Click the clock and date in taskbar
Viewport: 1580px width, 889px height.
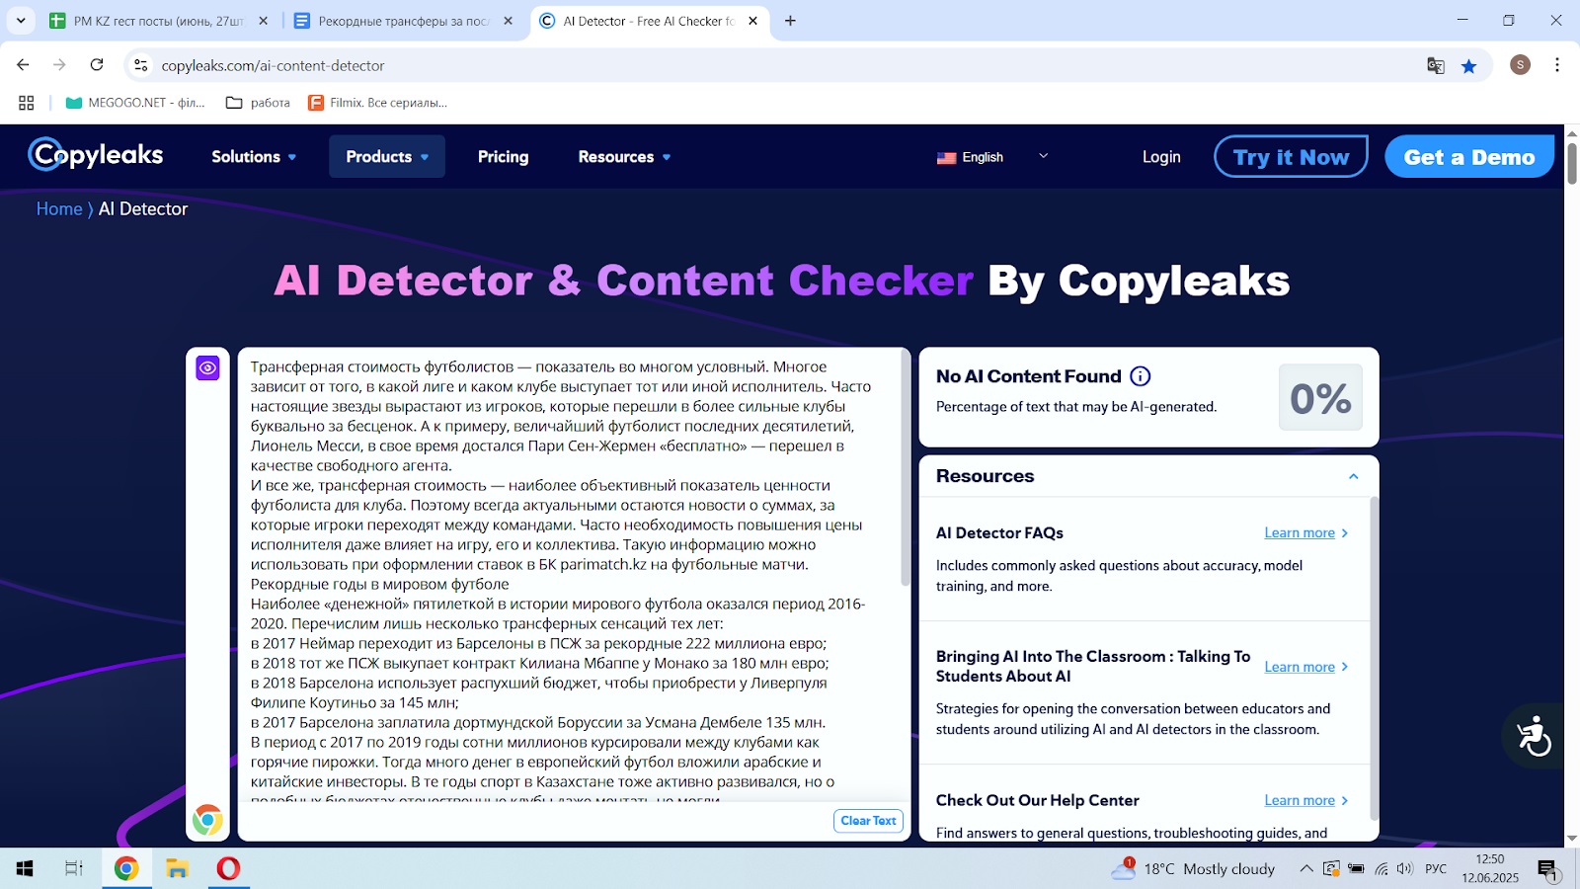tap(1490, 868)
